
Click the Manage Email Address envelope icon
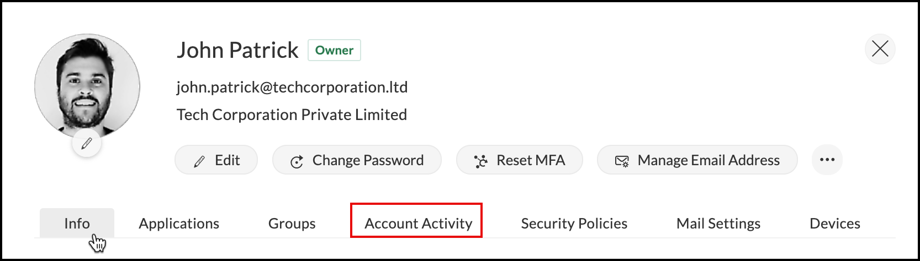click(622, 161)
